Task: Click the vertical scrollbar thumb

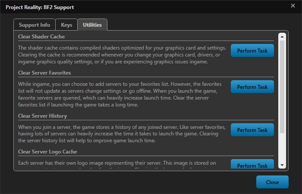Action: click(x=282, y=87)
